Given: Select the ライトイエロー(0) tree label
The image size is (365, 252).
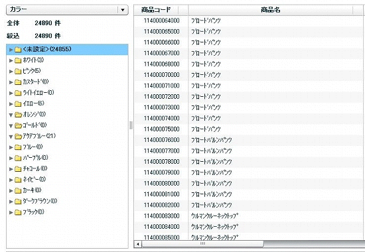Looking at the screenshot, I should pyautogui.click(x=38, y=93).
